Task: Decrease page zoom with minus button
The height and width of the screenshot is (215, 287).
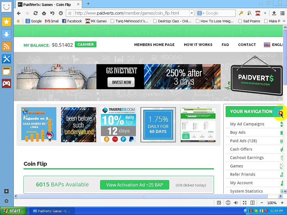Action: click(262, 202)
